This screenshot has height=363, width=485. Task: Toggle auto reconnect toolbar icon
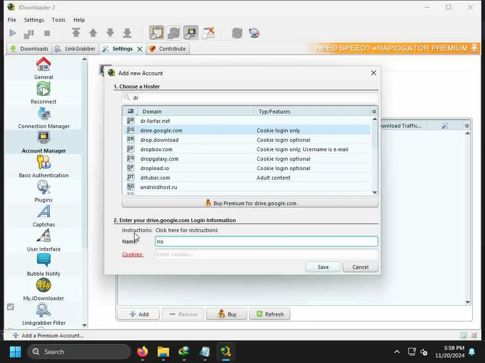174,33
